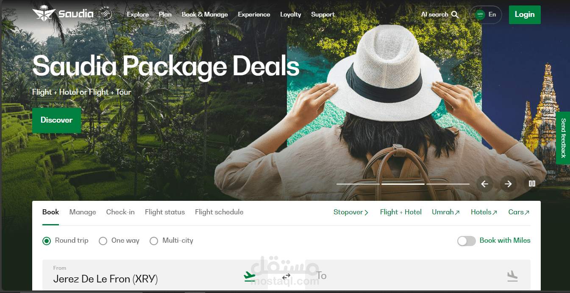Open the En language selector
This screenshot has height=293, width=570.
[486, 14]
